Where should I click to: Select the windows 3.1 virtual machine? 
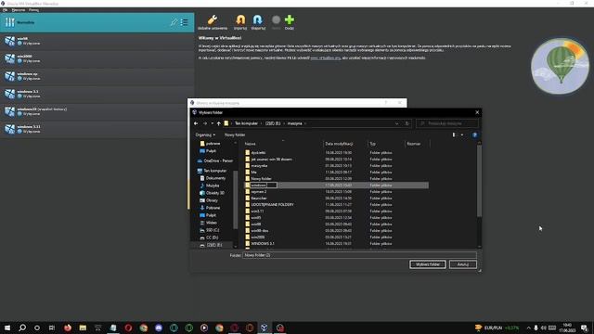point(97,94)
